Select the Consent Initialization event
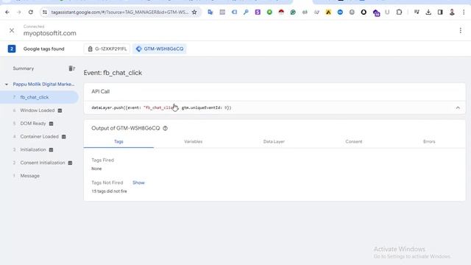 pyautogui.click(x=43, y=163)
